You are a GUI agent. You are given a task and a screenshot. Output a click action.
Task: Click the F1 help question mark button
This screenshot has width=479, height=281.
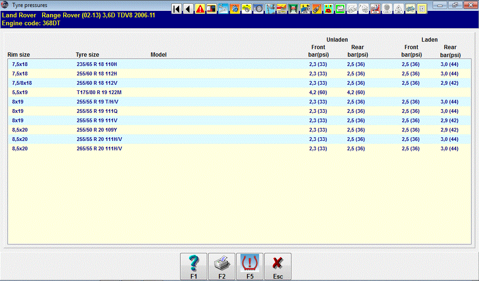(x=194, y=267)
